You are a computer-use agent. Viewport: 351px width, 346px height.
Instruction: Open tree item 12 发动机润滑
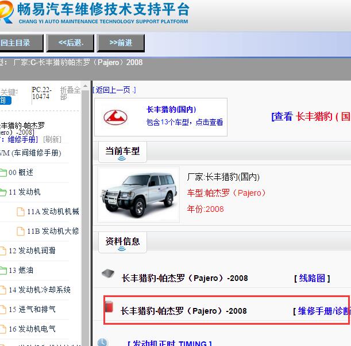click(x=32, y=250)
